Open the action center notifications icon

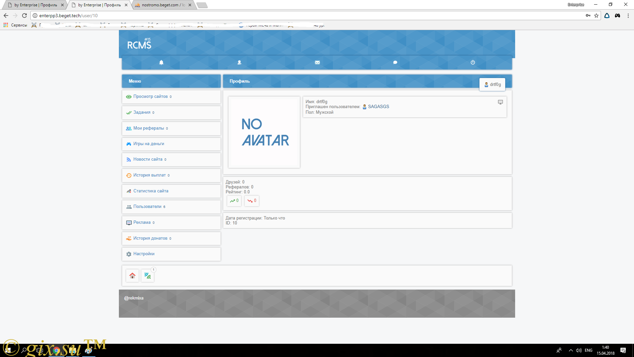623,350
